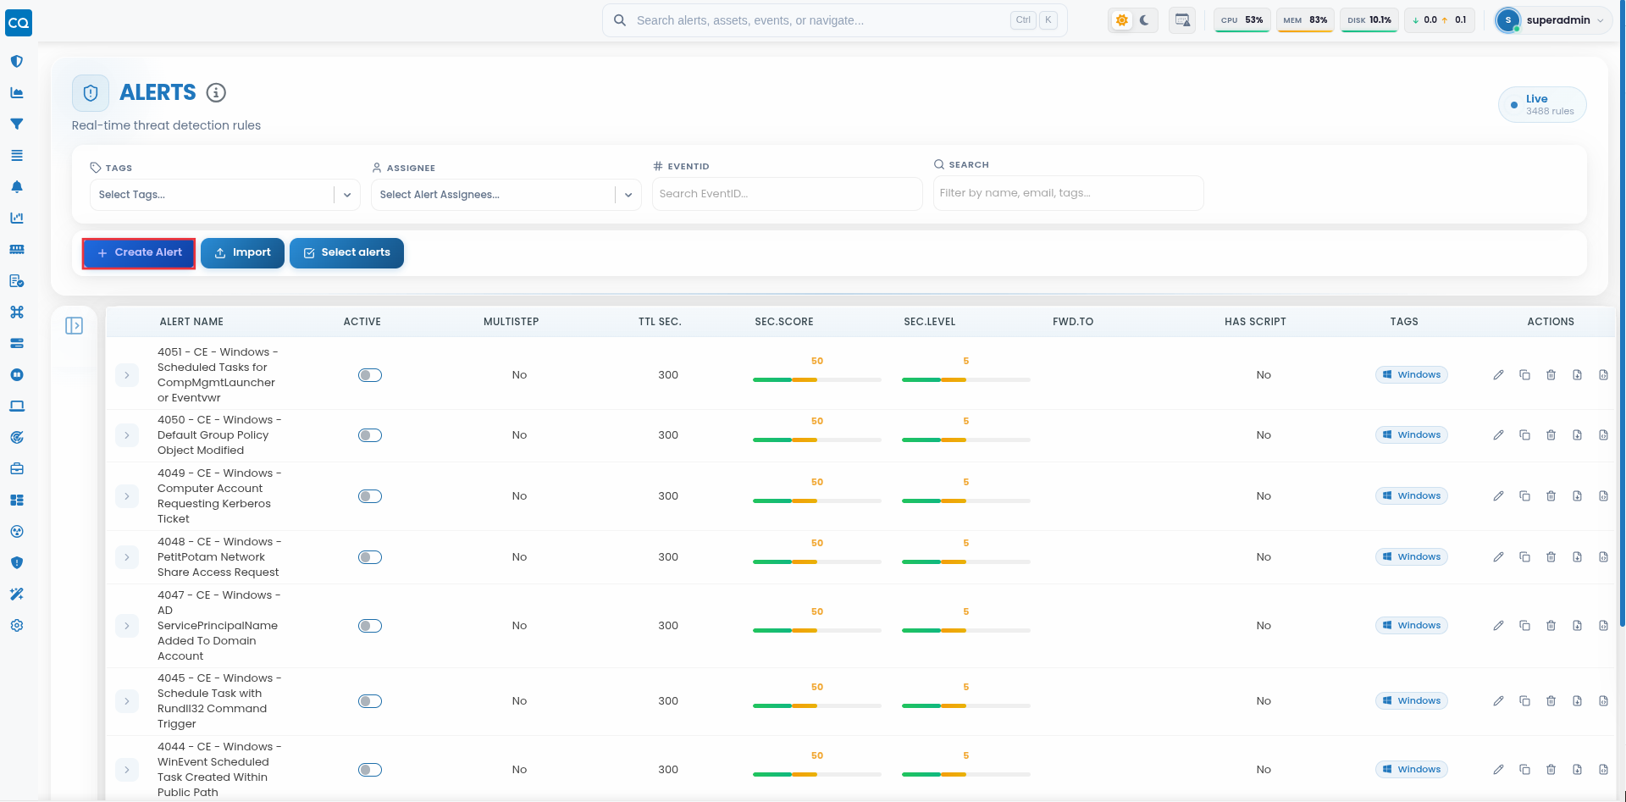Open the ALERTS info circle icon
The width and height of the screenshot is (1626, 802).
click(216, 93)
